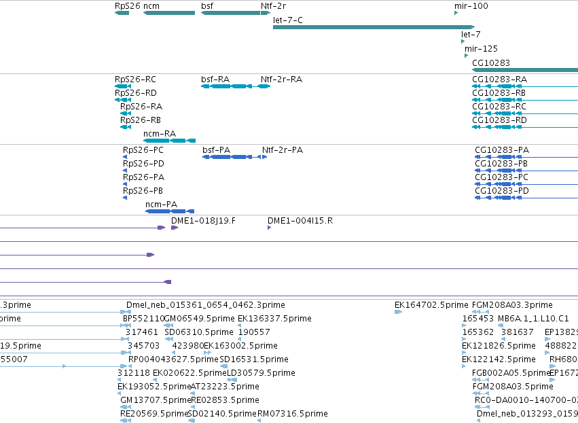Select EST LD30579.5prime label
Image resolution: width=578 pixels, height=424 pixels.
click(x=261, y=373)
